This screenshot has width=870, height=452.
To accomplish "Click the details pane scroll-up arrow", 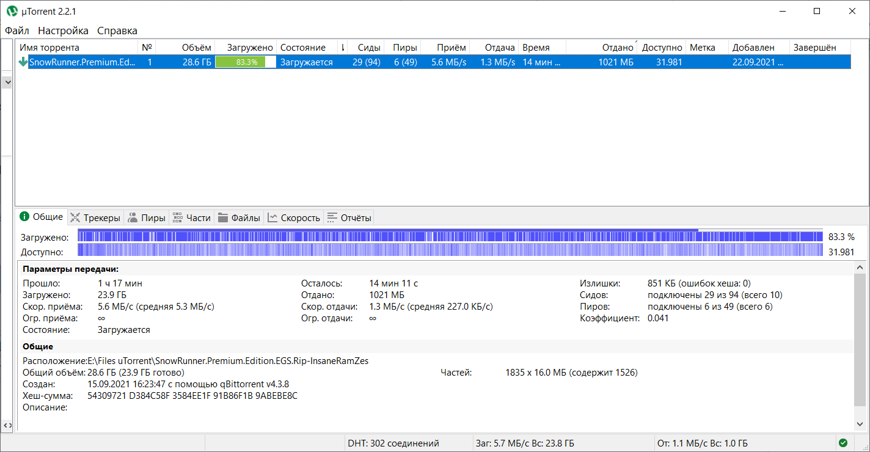I will tap(861, 267).
